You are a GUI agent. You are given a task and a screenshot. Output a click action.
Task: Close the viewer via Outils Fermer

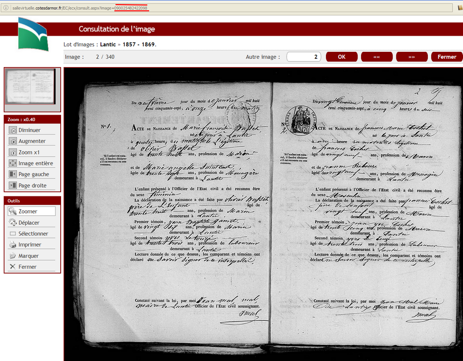pyautogui.click(x=13, y=267)
